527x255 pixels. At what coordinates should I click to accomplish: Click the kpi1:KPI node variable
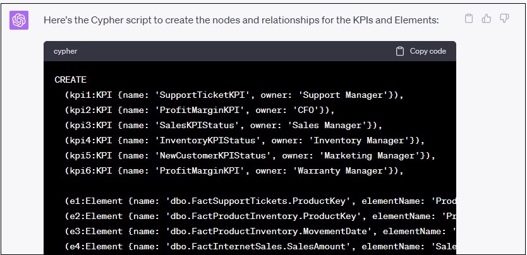(x=88, y=95)
